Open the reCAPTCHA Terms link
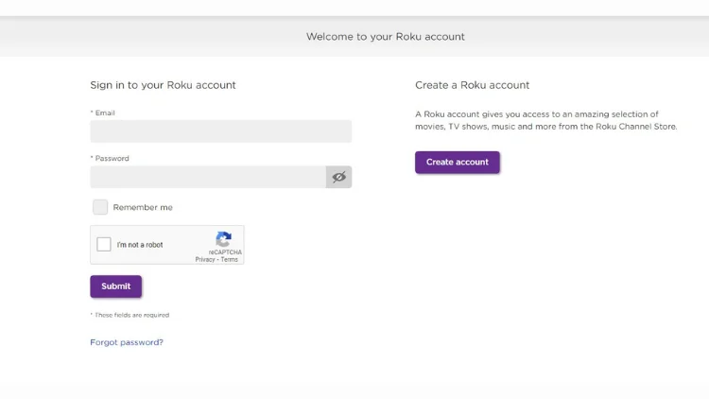The image size is (709, 399). click(230, 259)
